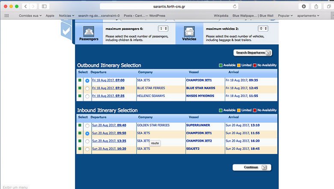Open Fri 18 Aug 2017 07:00 departure link

(108, 80)
